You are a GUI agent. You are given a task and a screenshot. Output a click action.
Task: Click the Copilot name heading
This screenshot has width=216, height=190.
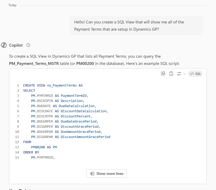coord(16,45)
